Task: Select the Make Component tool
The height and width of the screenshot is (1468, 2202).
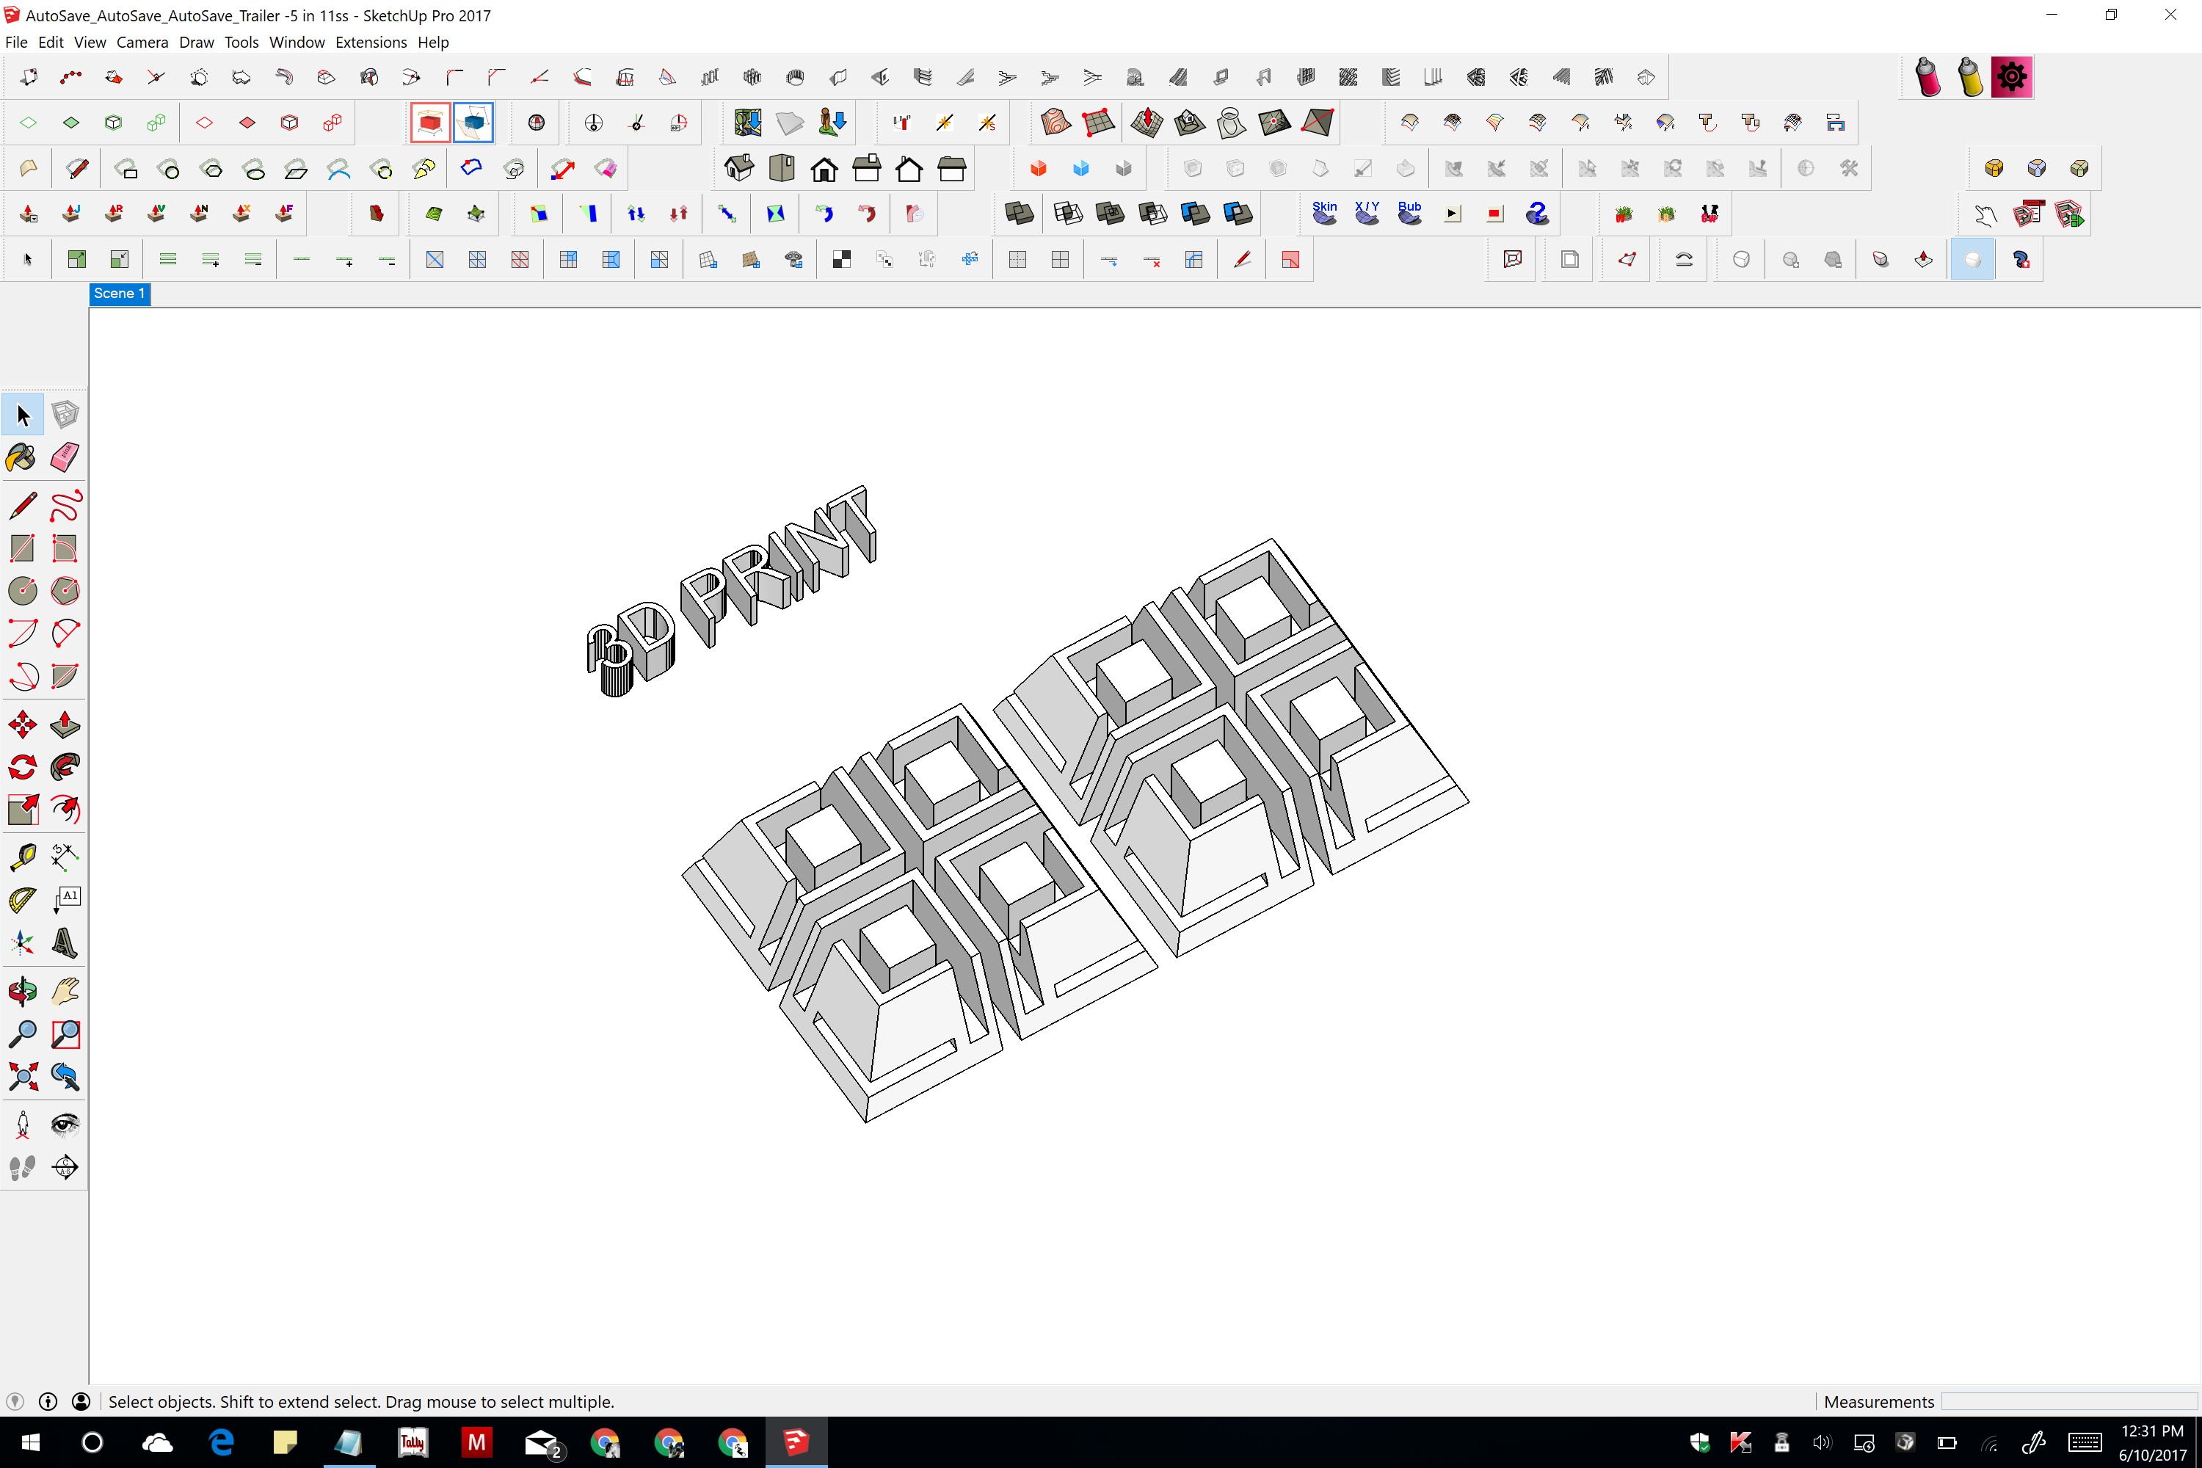Action: (x=65, y=415)
